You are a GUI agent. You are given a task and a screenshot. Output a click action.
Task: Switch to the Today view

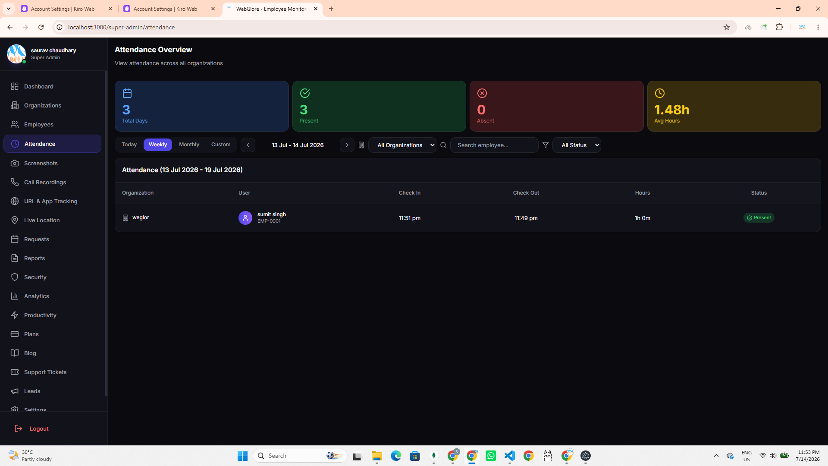pyautogui.click(x=129, y=145)
